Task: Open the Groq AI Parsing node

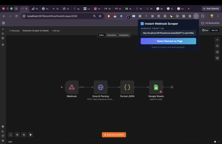Action: 101,87
